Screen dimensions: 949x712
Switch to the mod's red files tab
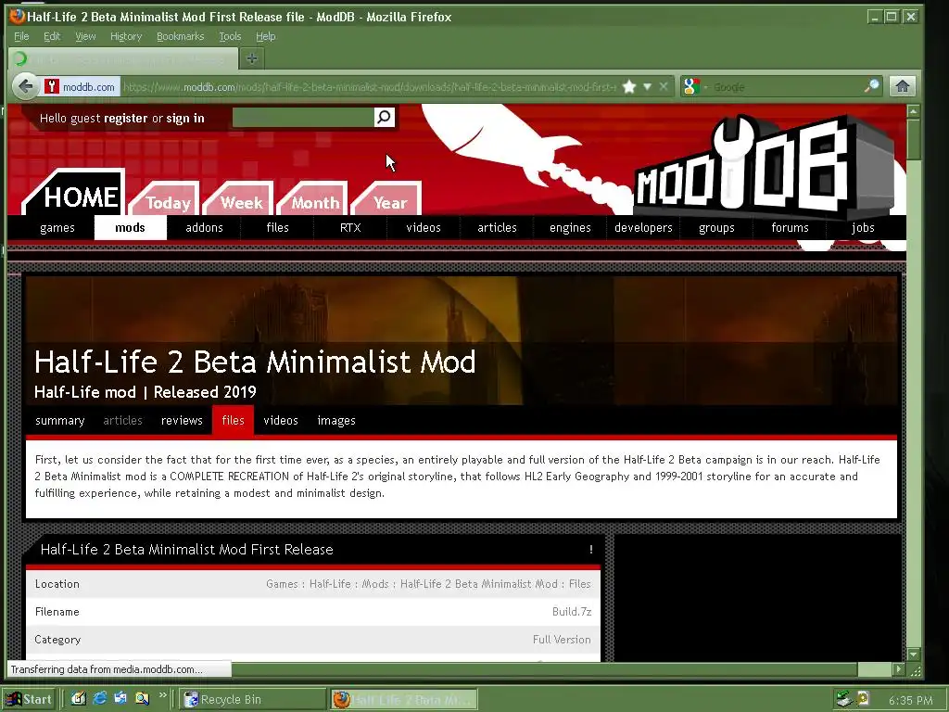(233, 420)
